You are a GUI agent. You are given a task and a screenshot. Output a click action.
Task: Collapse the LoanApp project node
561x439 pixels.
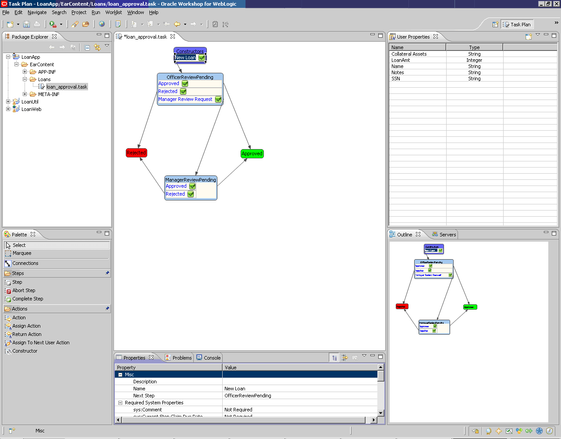coord(8,57)
